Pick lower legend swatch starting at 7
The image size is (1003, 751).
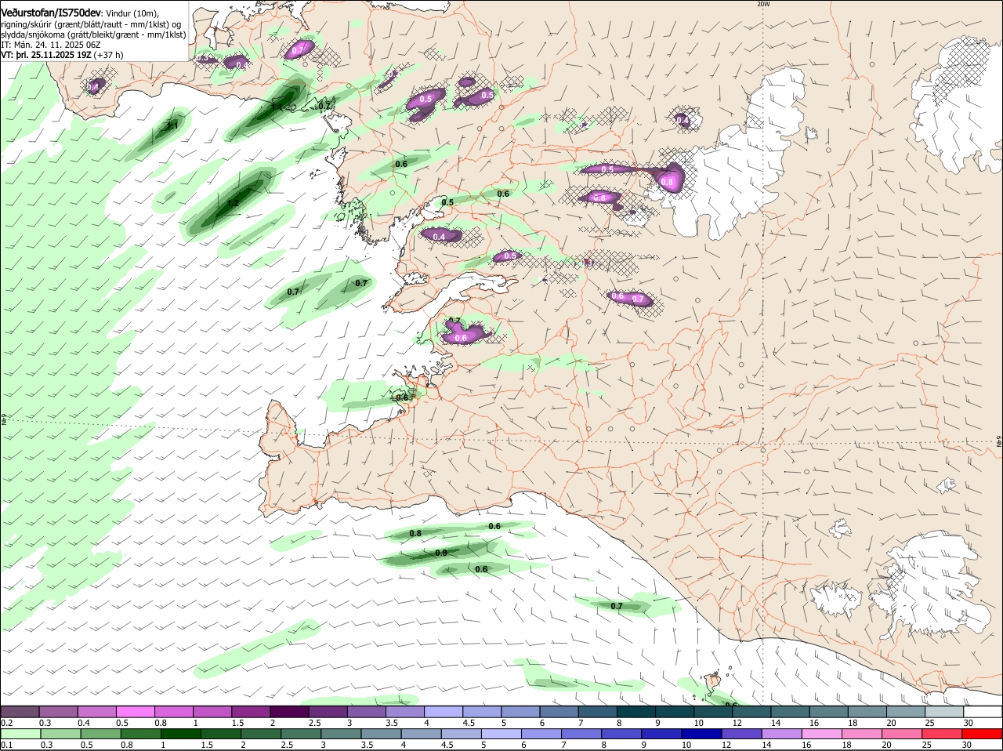click(581, 734)
